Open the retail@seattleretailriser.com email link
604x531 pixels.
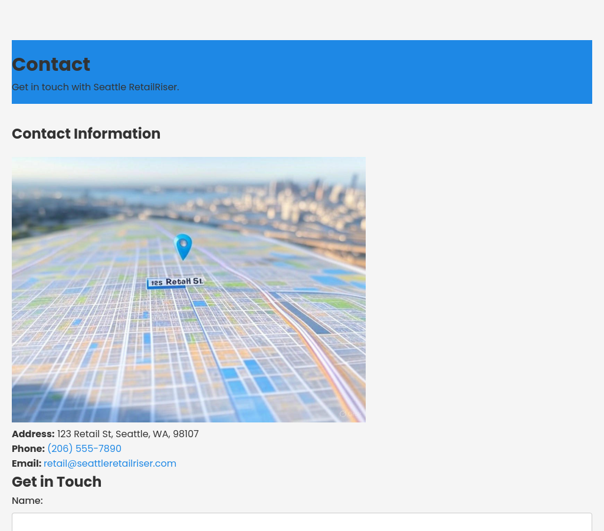pos(110,464)
